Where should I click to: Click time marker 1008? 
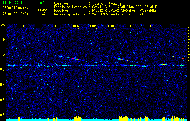[148, 26]
